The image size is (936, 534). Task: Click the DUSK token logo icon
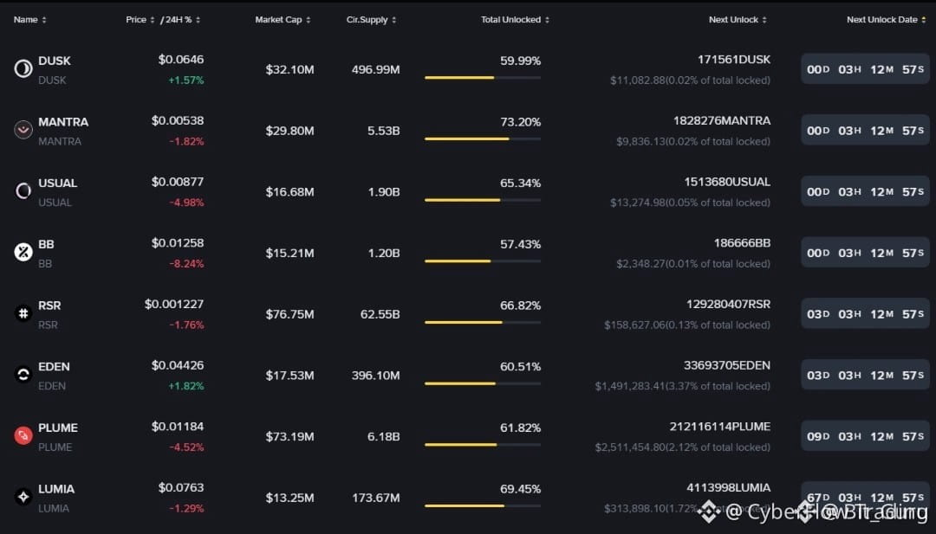(23, 69)
